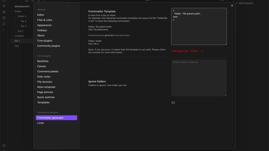Image resolution: width=269 pixels, height=151 pixels.
Task: Click the 'generate' arrows line in description
Action: (x=109, y=35)
